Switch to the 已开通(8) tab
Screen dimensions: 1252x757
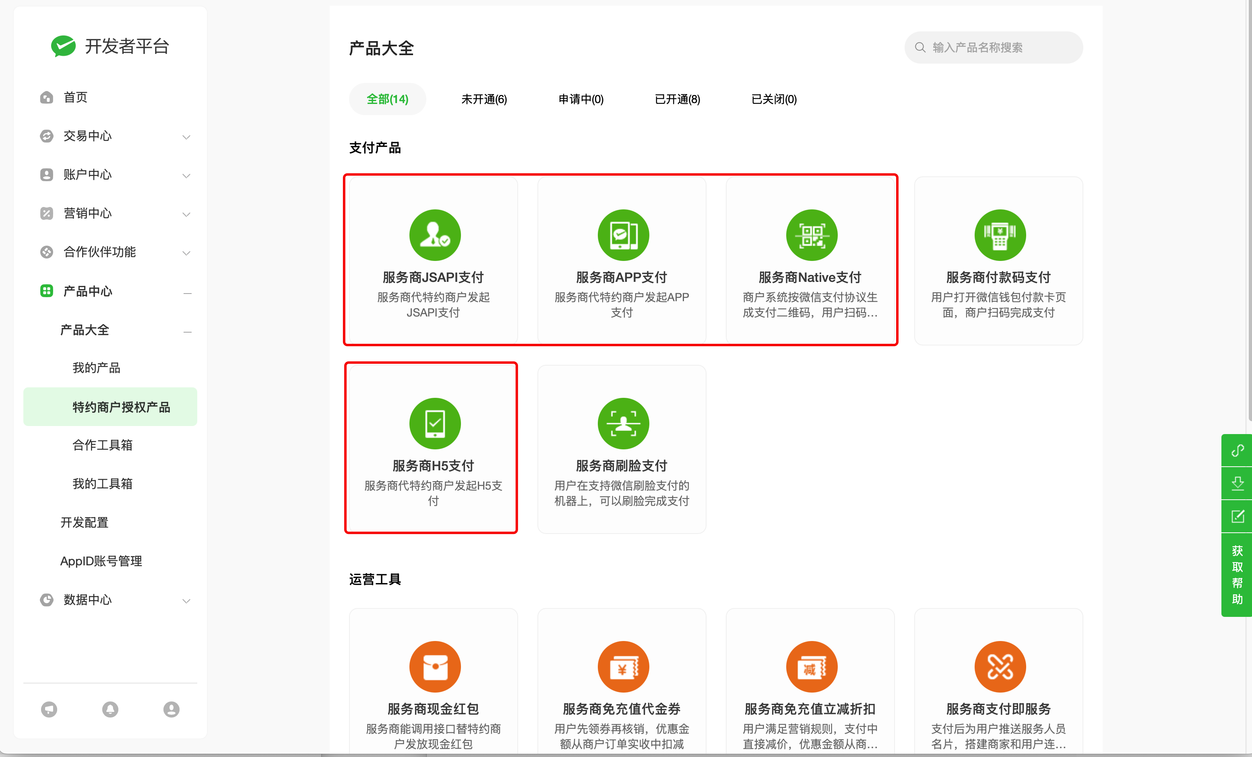(677, 99)
